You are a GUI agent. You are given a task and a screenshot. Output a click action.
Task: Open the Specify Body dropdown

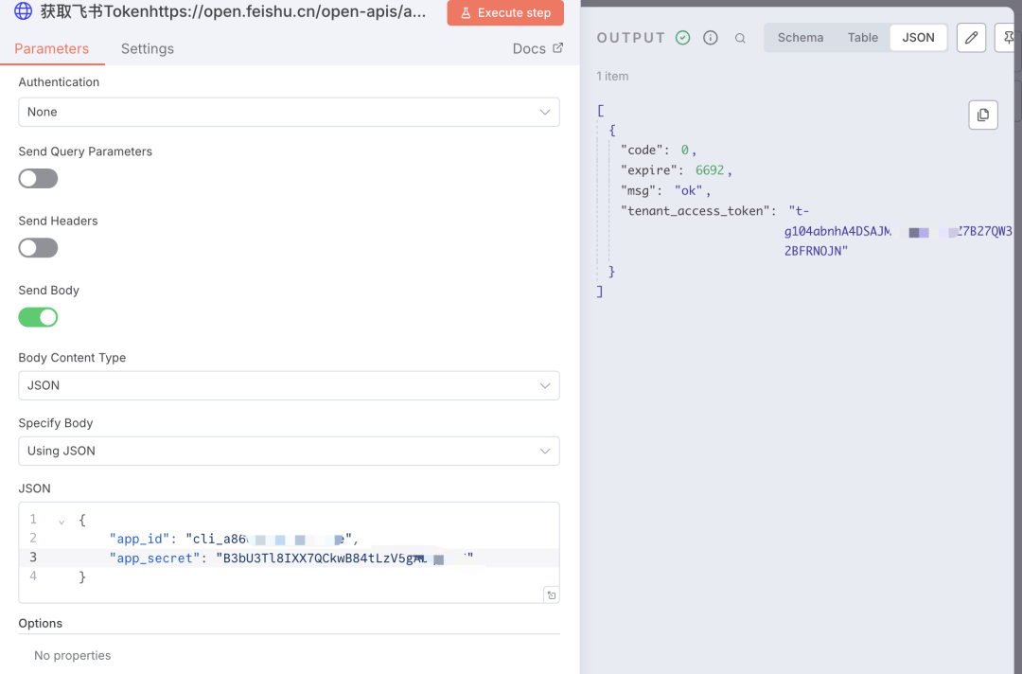289,451
